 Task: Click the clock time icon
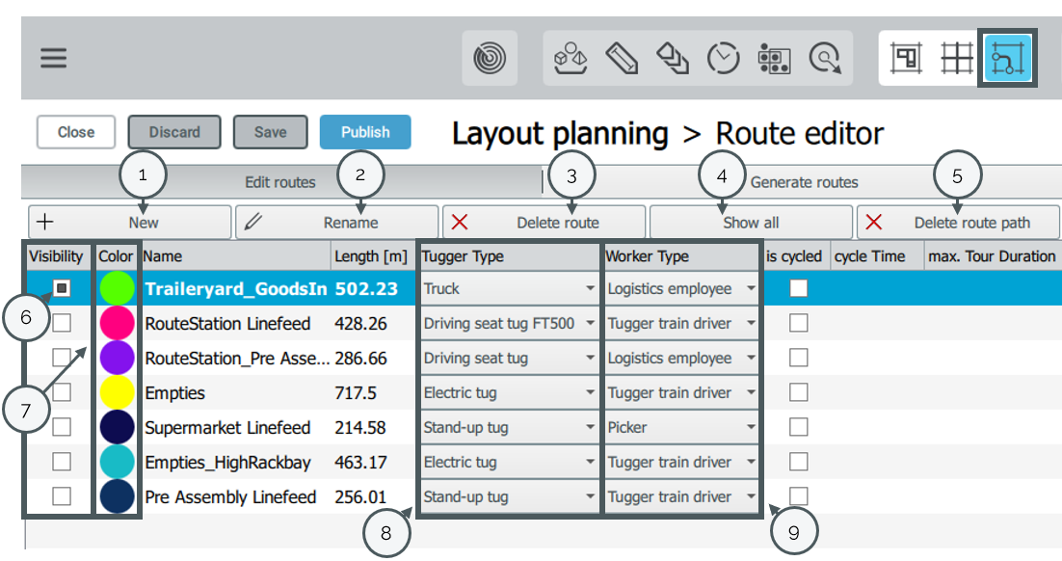(724, 58)
